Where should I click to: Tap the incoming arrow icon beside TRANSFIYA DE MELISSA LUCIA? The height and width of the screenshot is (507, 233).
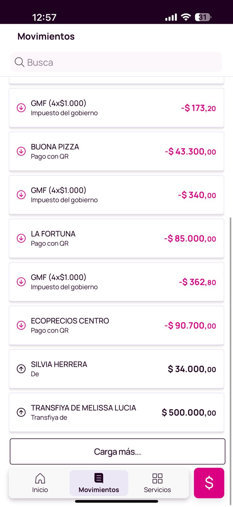(x=21, y=412)
